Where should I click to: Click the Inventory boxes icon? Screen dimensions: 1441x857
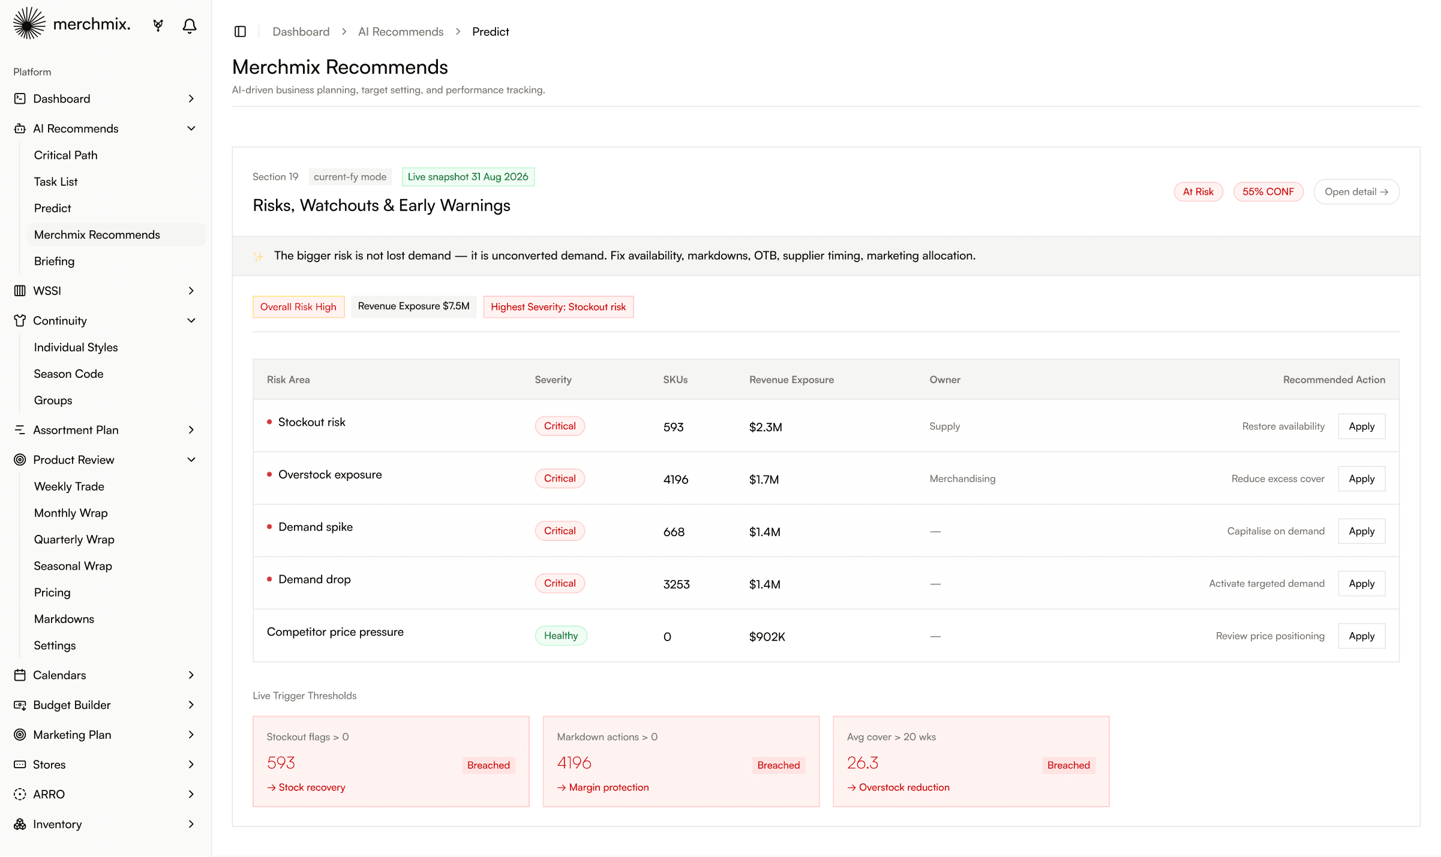pos(20,824)
